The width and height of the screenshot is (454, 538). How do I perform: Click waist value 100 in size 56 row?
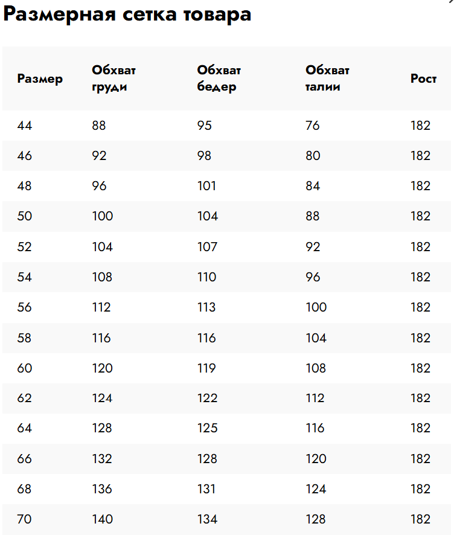click(x=316, y=307)
